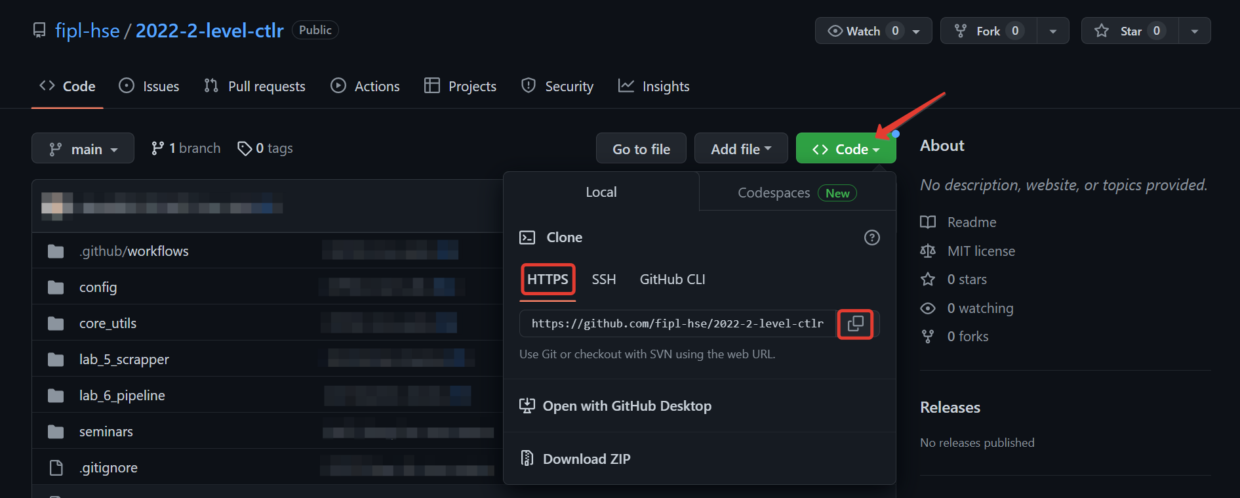View the Insights tab

point(654,86)
